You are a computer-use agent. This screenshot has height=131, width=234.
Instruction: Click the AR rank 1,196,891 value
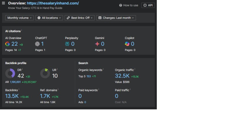(x=15, y=82)
